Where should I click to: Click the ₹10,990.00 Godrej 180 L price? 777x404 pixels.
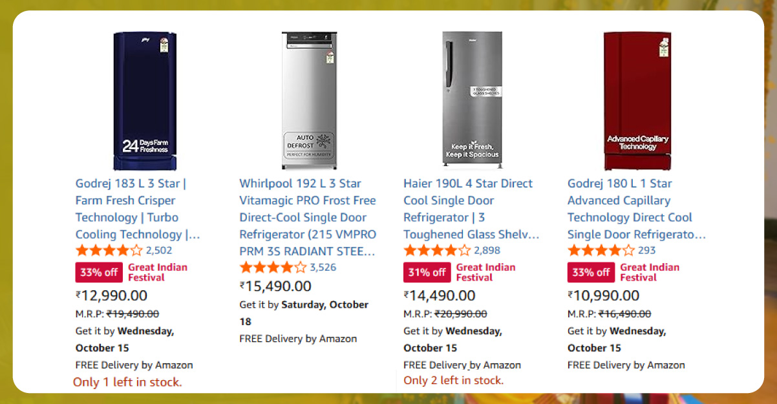[x=603, y=296]
